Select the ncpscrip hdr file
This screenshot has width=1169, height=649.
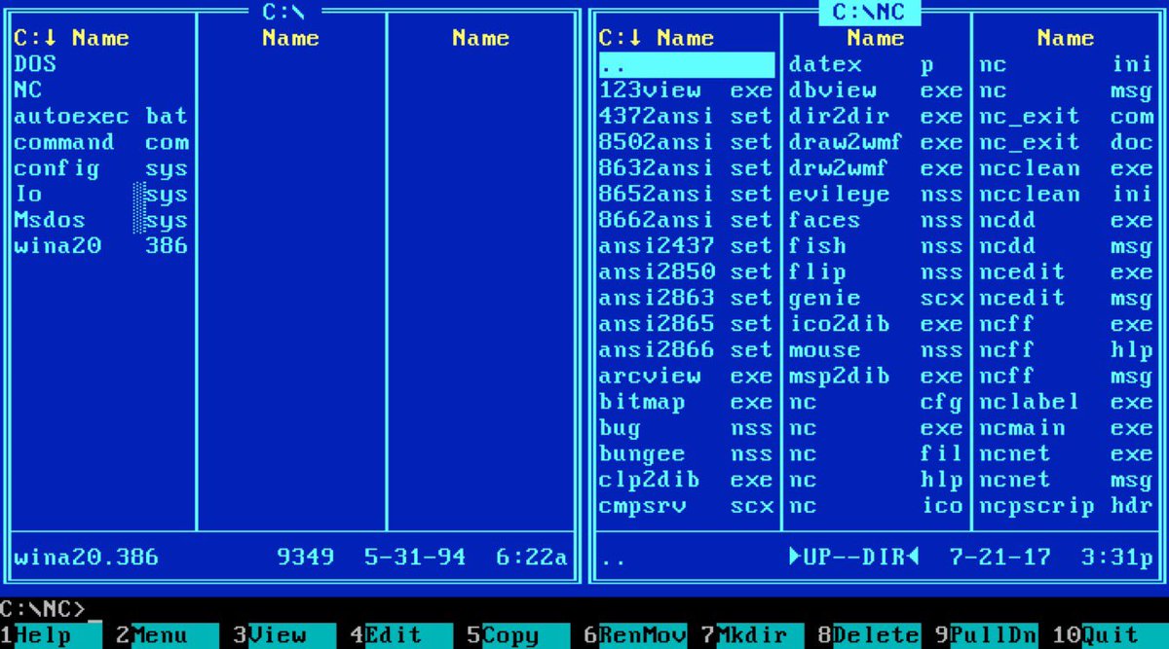(1066, 505)
